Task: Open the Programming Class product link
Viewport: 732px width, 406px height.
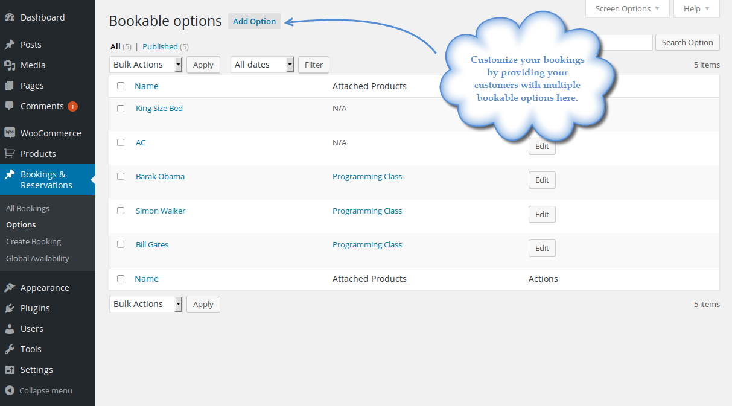Action: click(x=367, y=176)
